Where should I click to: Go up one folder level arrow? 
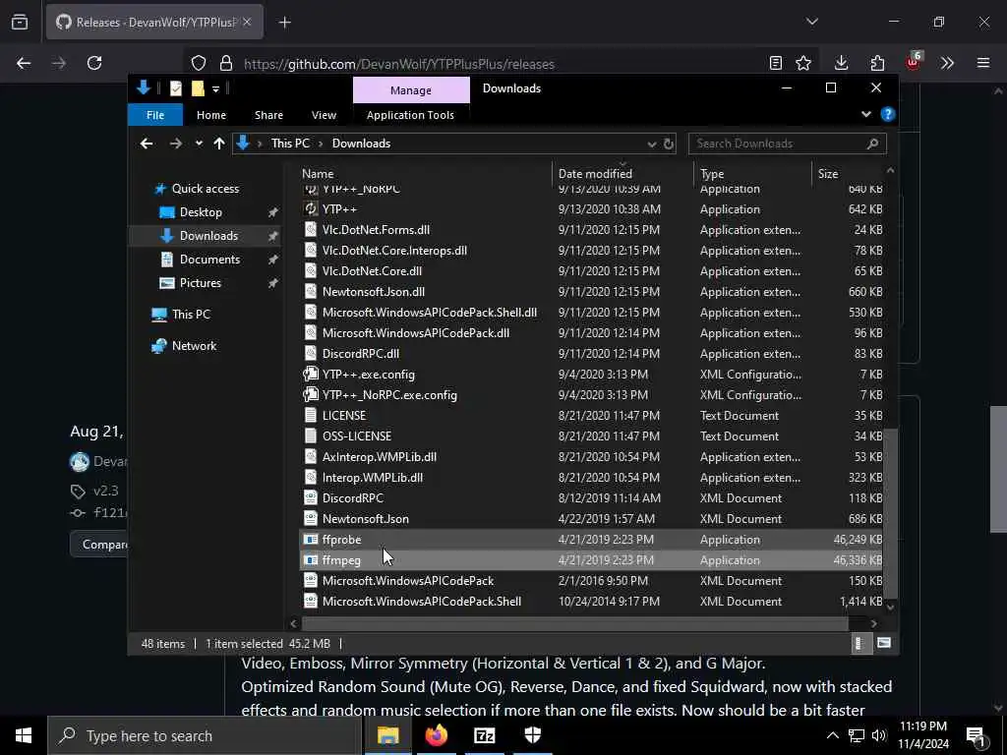pos(219,144)
